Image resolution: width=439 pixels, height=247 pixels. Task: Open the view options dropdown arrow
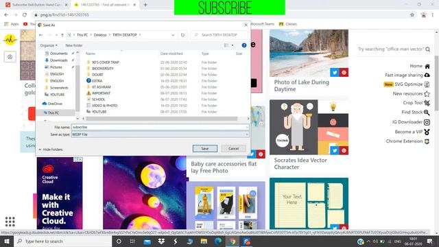point(233,45)
